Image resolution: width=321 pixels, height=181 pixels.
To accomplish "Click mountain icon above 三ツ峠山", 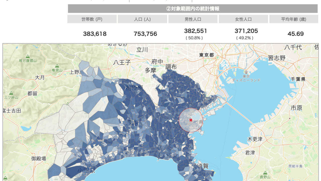I will [x=11, y=93].
